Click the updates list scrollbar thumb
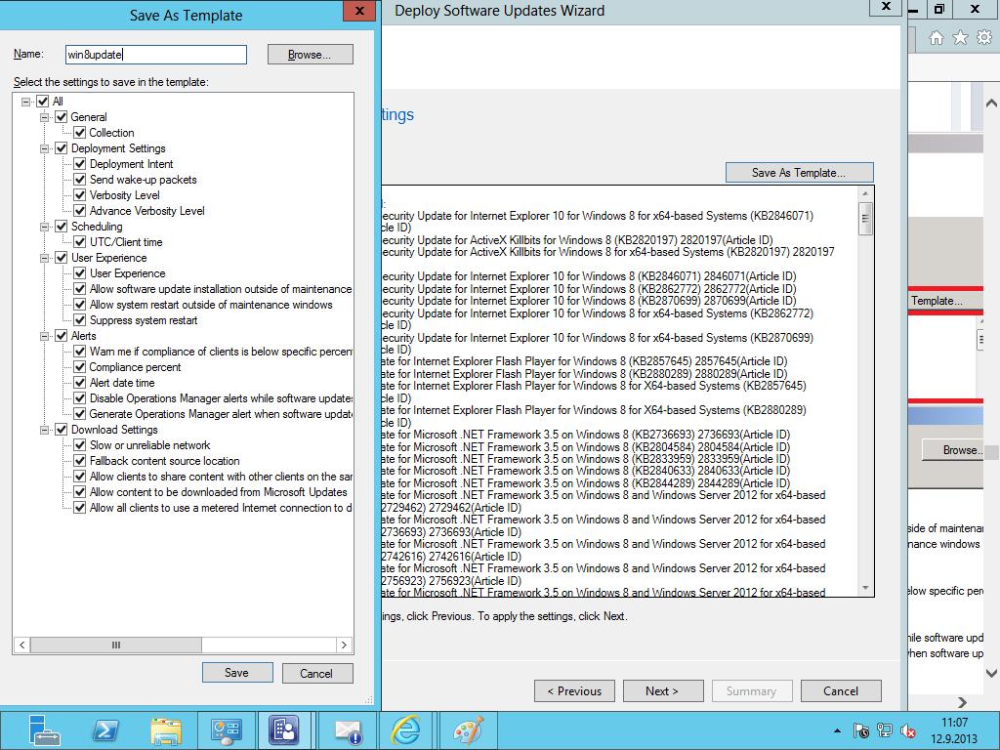 point(865,219)
